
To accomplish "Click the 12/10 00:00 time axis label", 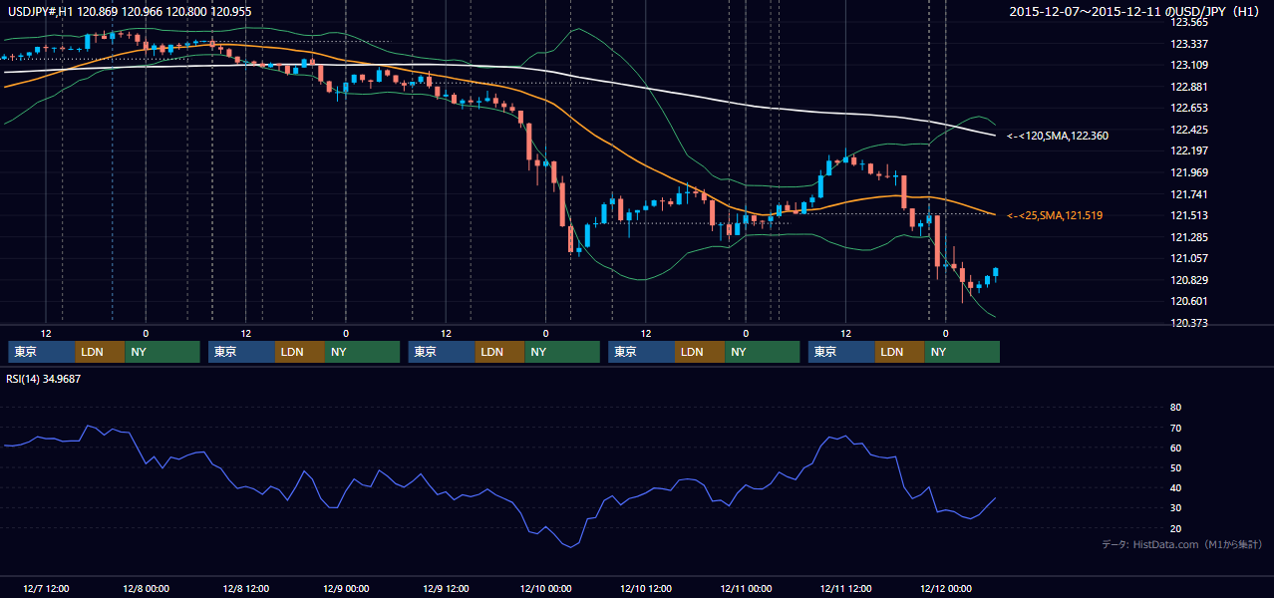I will [x=545, y=588].
